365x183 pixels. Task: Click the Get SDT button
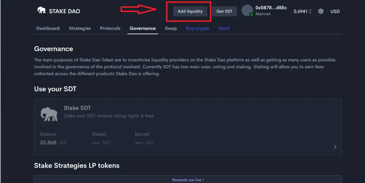pyautogui.click(x=224, y=11)
